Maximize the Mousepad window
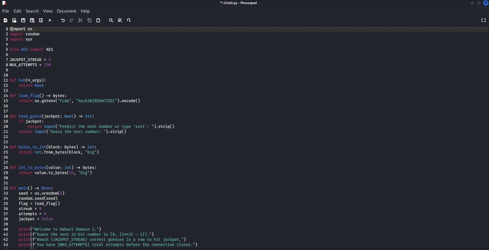The width and height of the screenshot is (489, 250). (x=479, y=3)
